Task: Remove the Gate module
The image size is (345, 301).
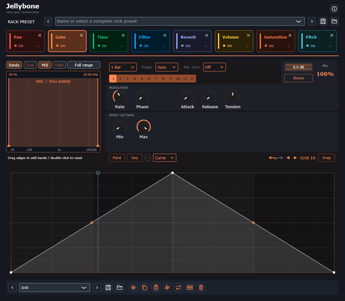Action: pyautogui.click(x=82, y=35)
